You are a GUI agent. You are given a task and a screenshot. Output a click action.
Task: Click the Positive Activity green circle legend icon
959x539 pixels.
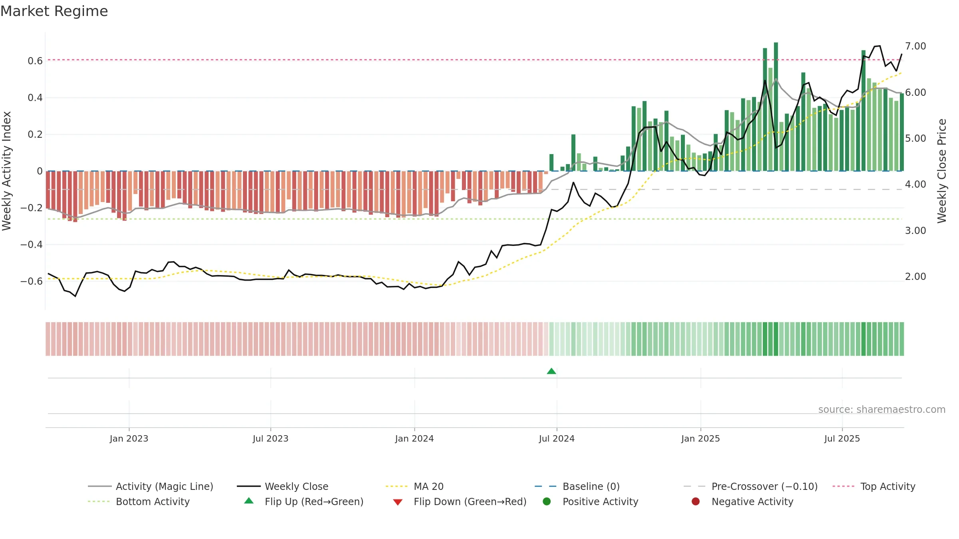click(x=547, y=501)
